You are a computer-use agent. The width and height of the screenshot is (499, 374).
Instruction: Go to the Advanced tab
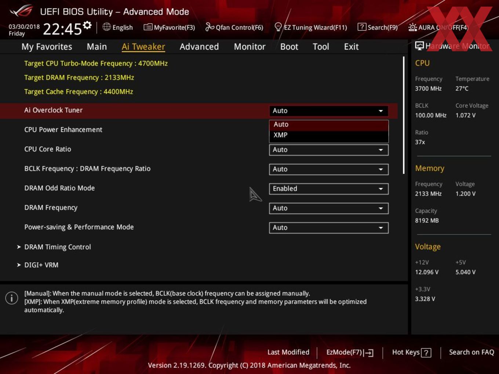tap(199, 47)
